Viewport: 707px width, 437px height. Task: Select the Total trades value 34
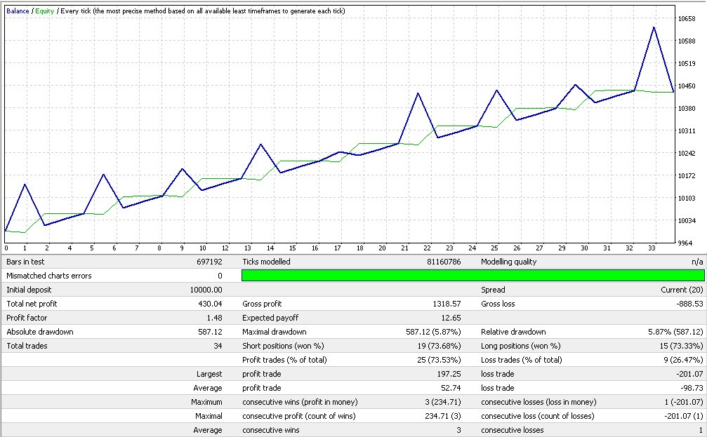[x=218, y=346]
